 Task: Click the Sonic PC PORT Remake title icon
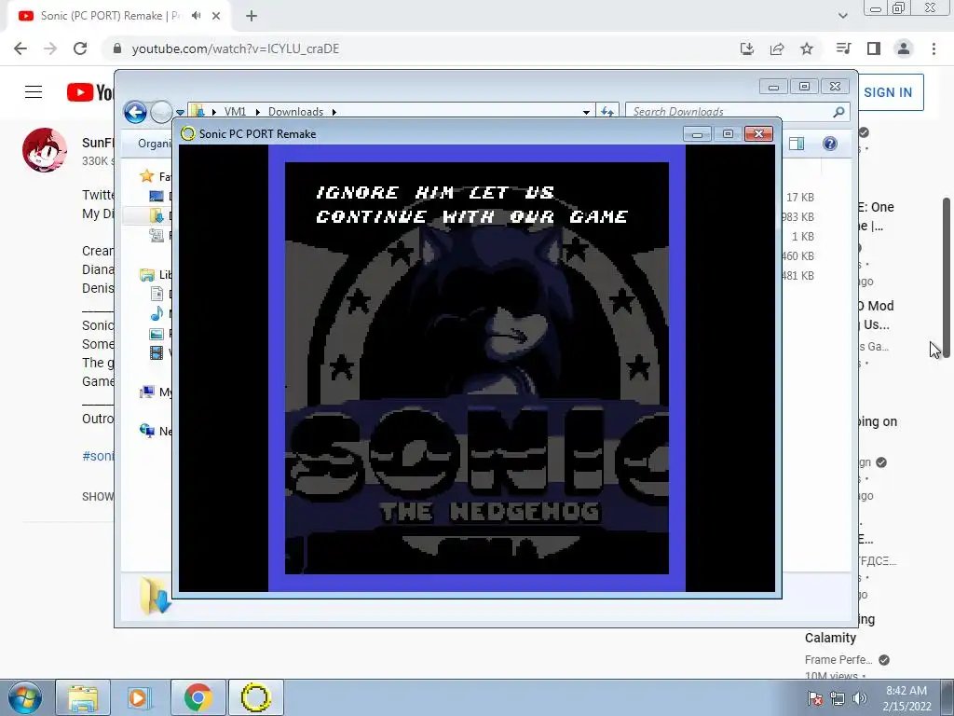[188, 134]
